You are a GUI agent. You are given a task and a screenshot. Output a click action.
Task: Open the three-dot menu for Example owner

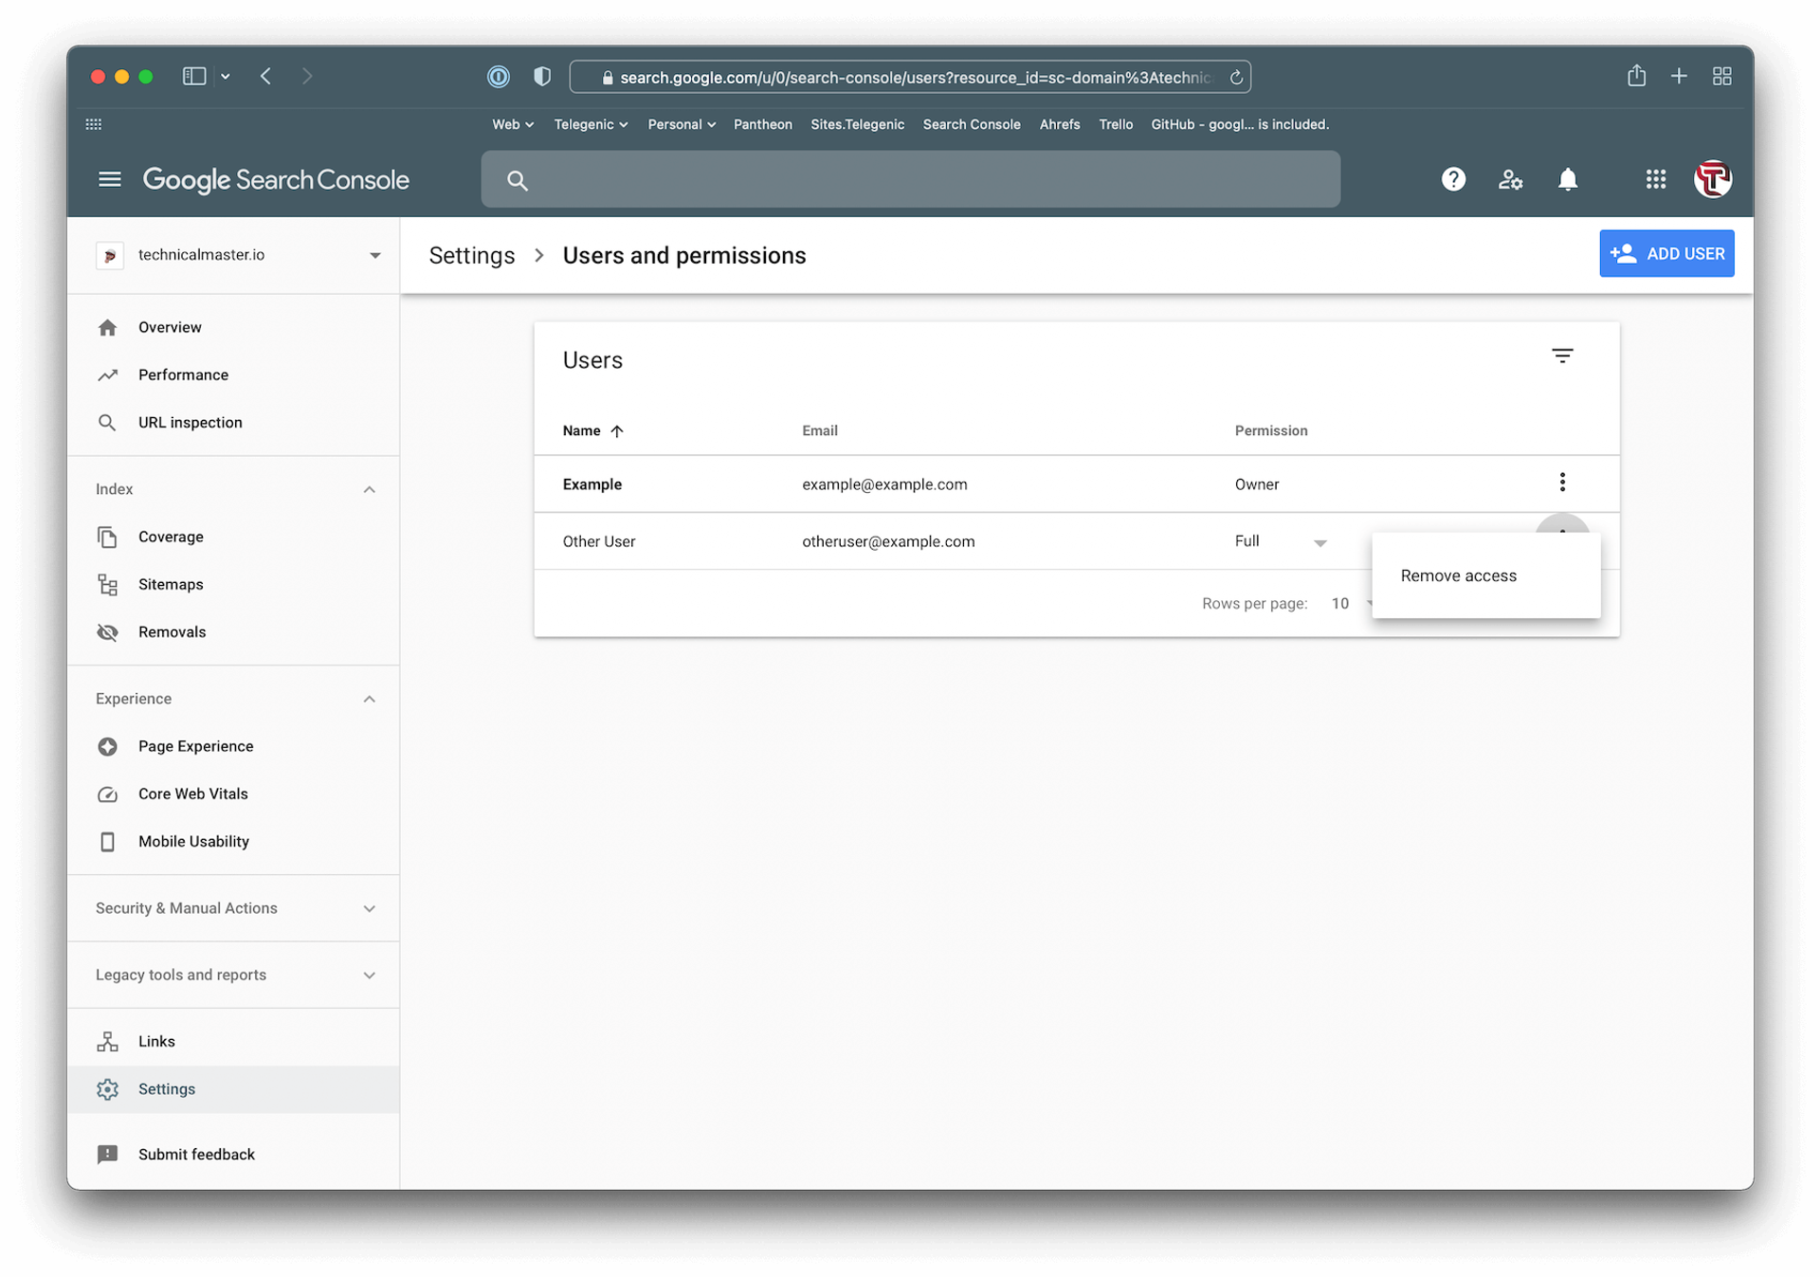1562,483
